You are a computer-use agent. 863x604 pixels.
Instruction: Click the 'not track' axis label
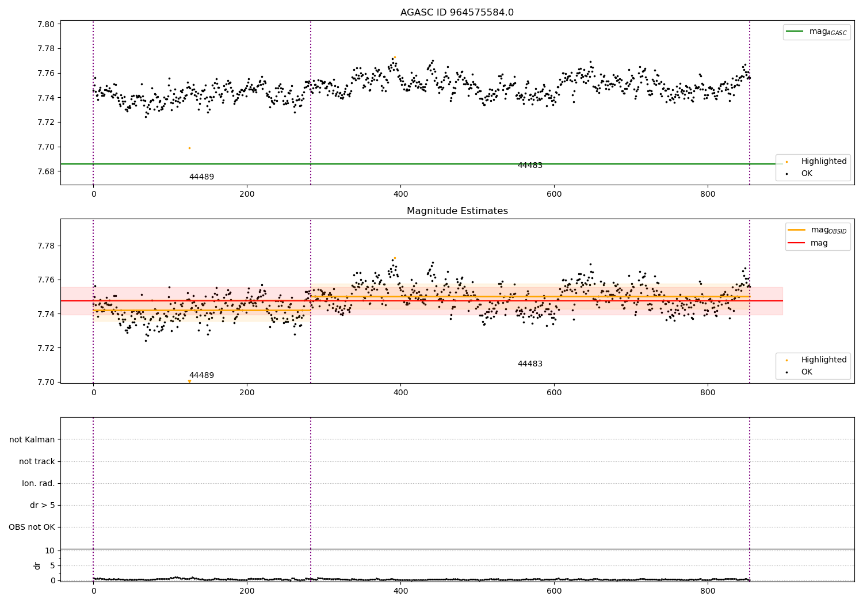(37, 461)
